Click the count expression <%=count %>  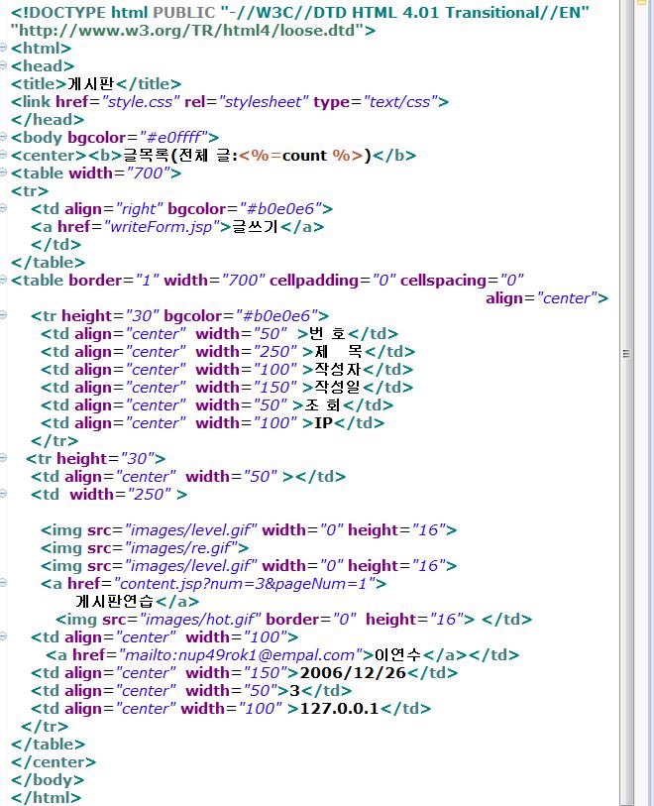(x=301, y=156)
